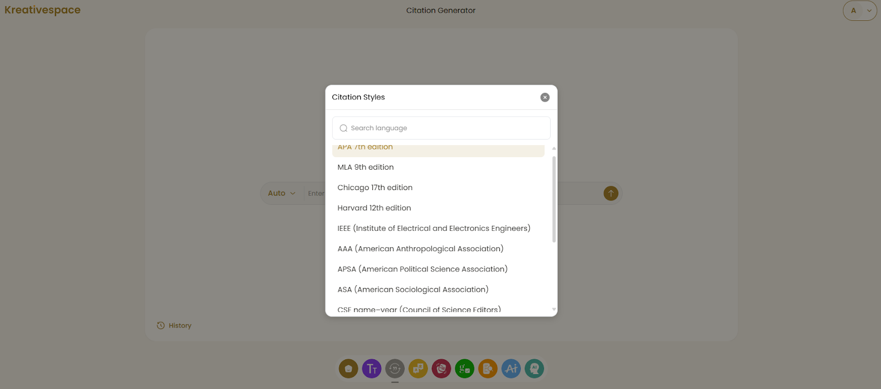881x389 pixels.
Task: Open the Kreativespace home icon in the dock
Action: 348,368
